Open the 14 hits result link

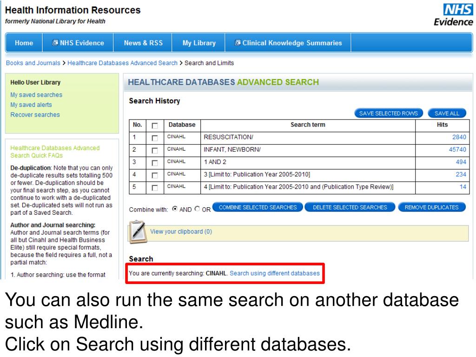point(463,187)
